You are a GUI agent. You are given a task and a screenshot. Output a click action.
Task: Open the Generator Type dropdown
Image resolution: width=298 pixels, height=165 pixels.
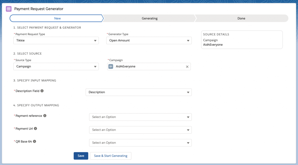(x=149, y=41)
